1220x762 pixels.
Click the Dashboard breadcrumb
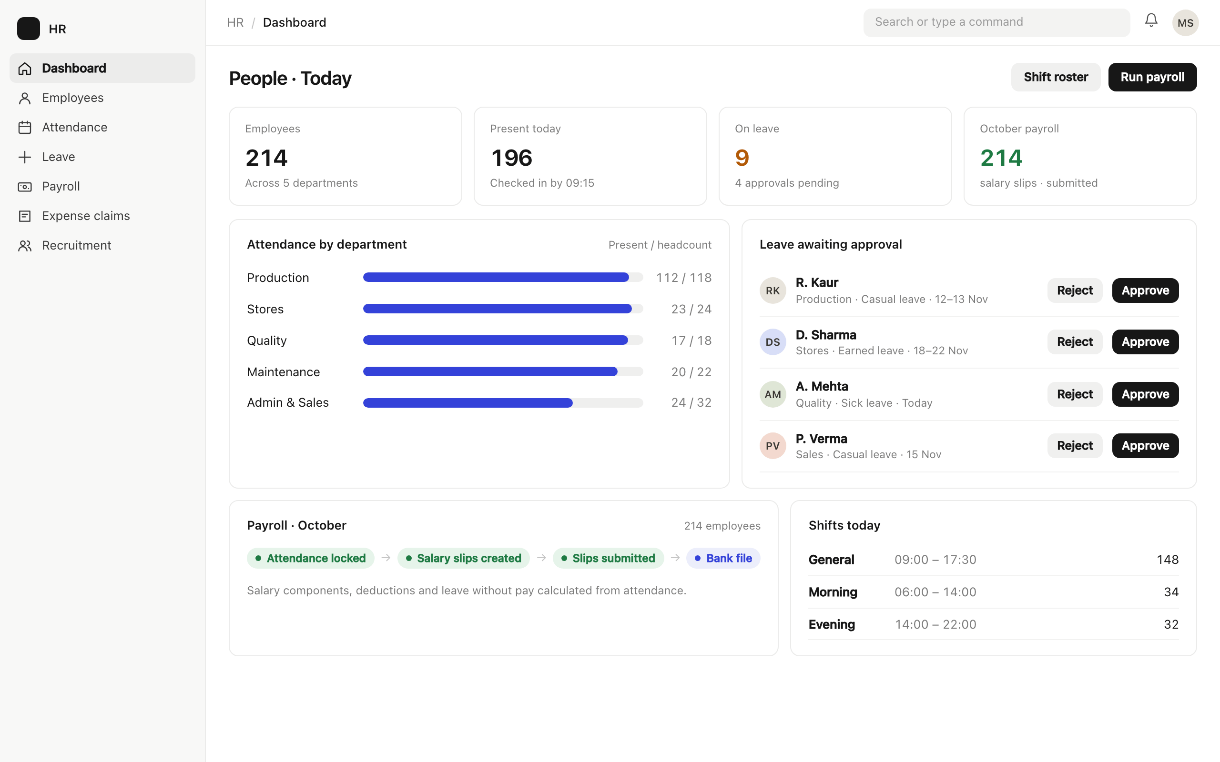[295, 23]
